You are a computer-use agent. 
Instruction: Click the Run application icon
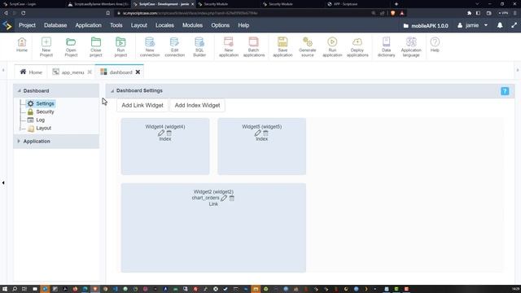332,47
